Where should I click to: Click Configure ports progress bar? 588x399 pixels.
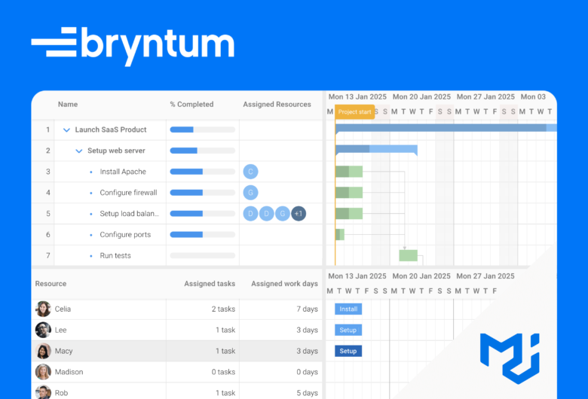coord(203,235)
